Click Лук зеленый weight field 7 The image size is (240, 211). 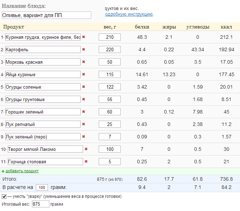110,137
